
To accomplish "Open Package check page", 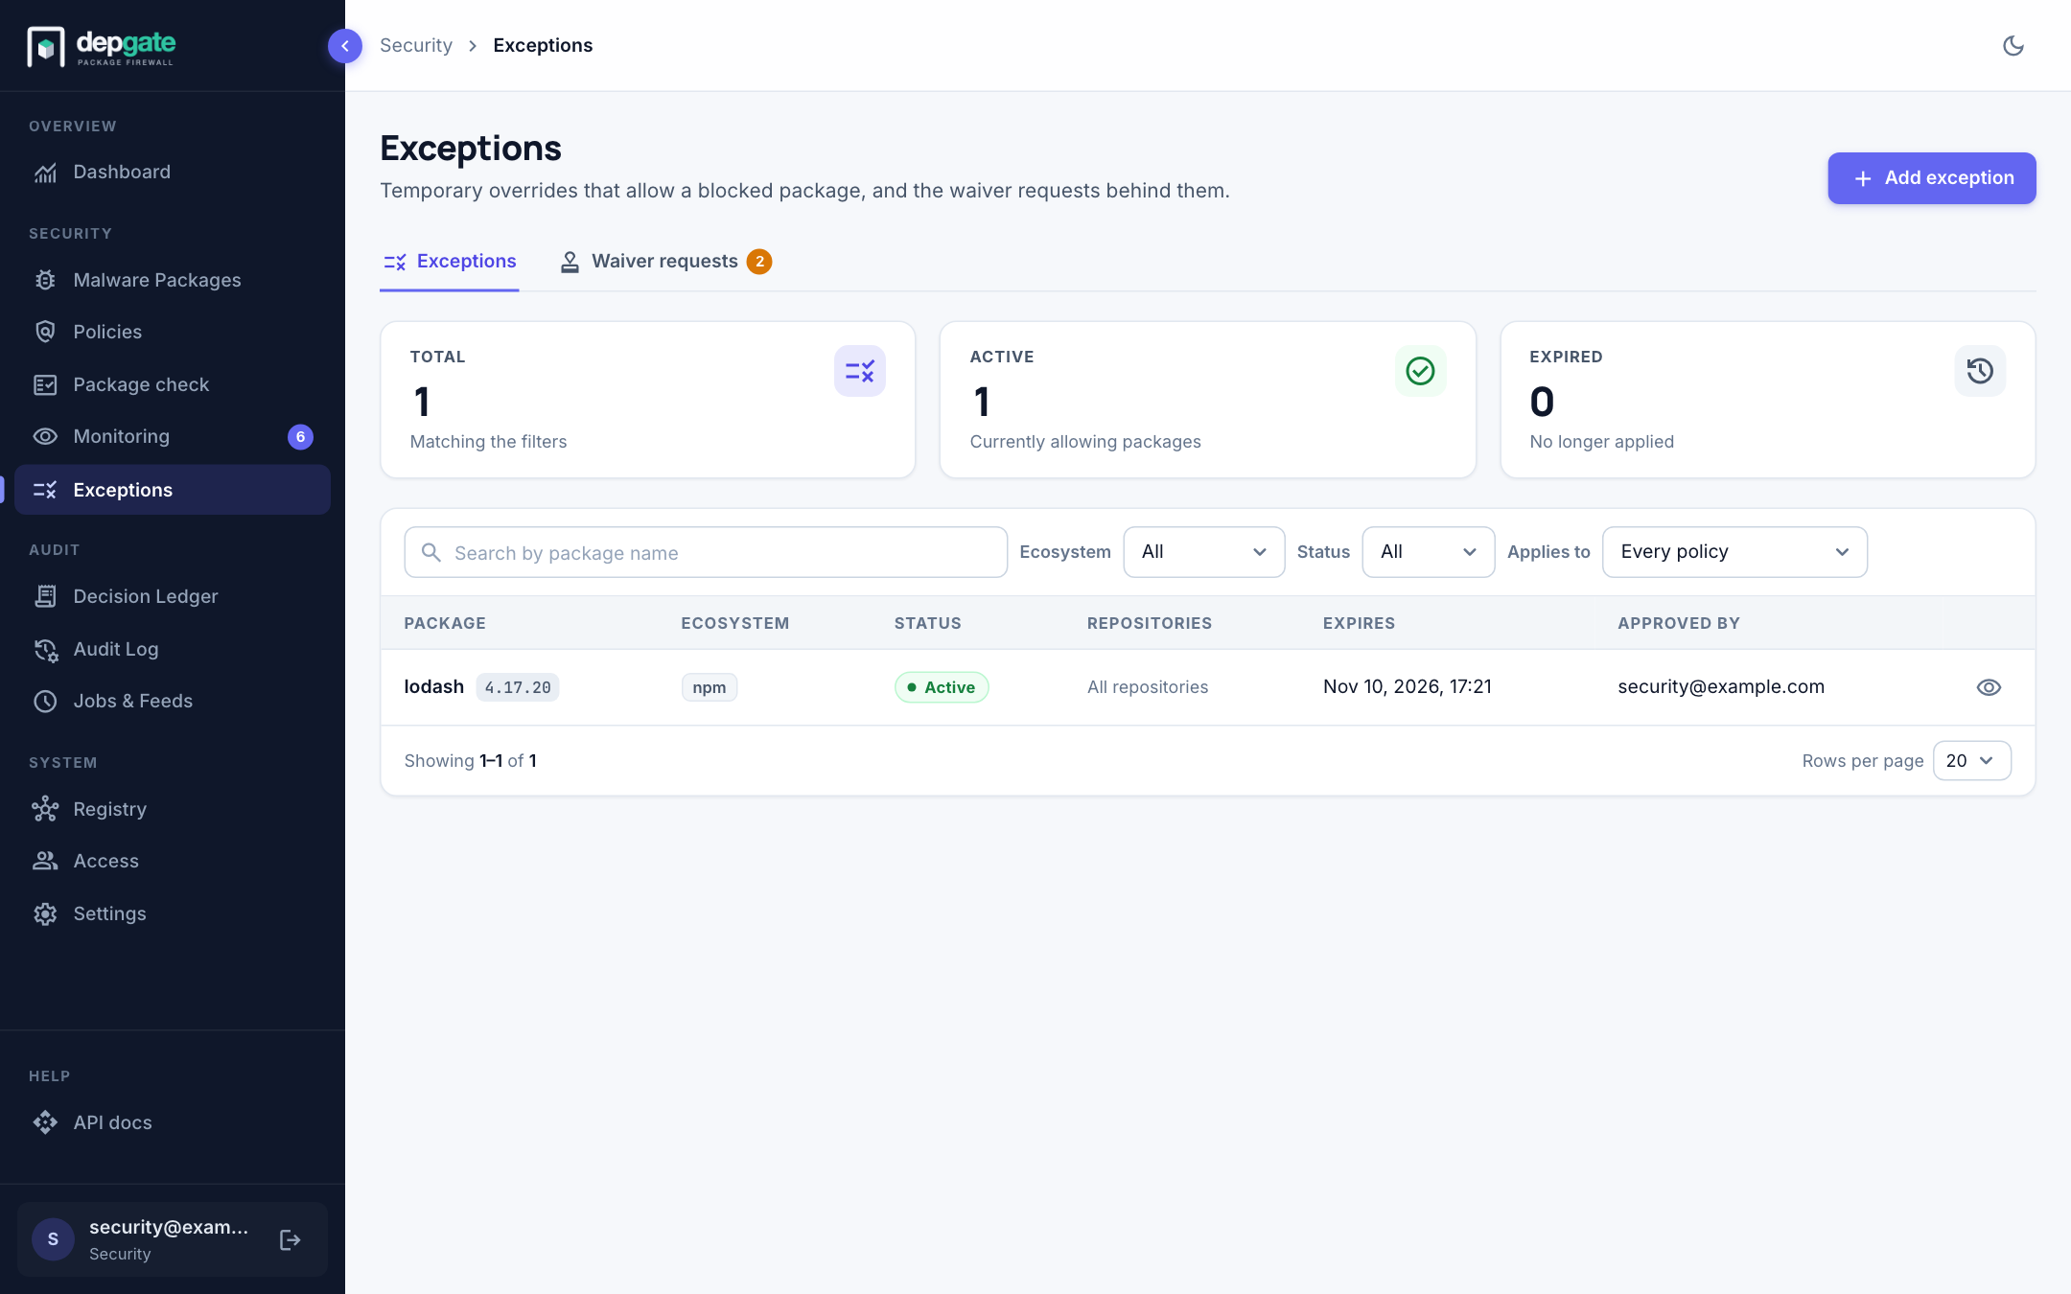I will [173, 384].
